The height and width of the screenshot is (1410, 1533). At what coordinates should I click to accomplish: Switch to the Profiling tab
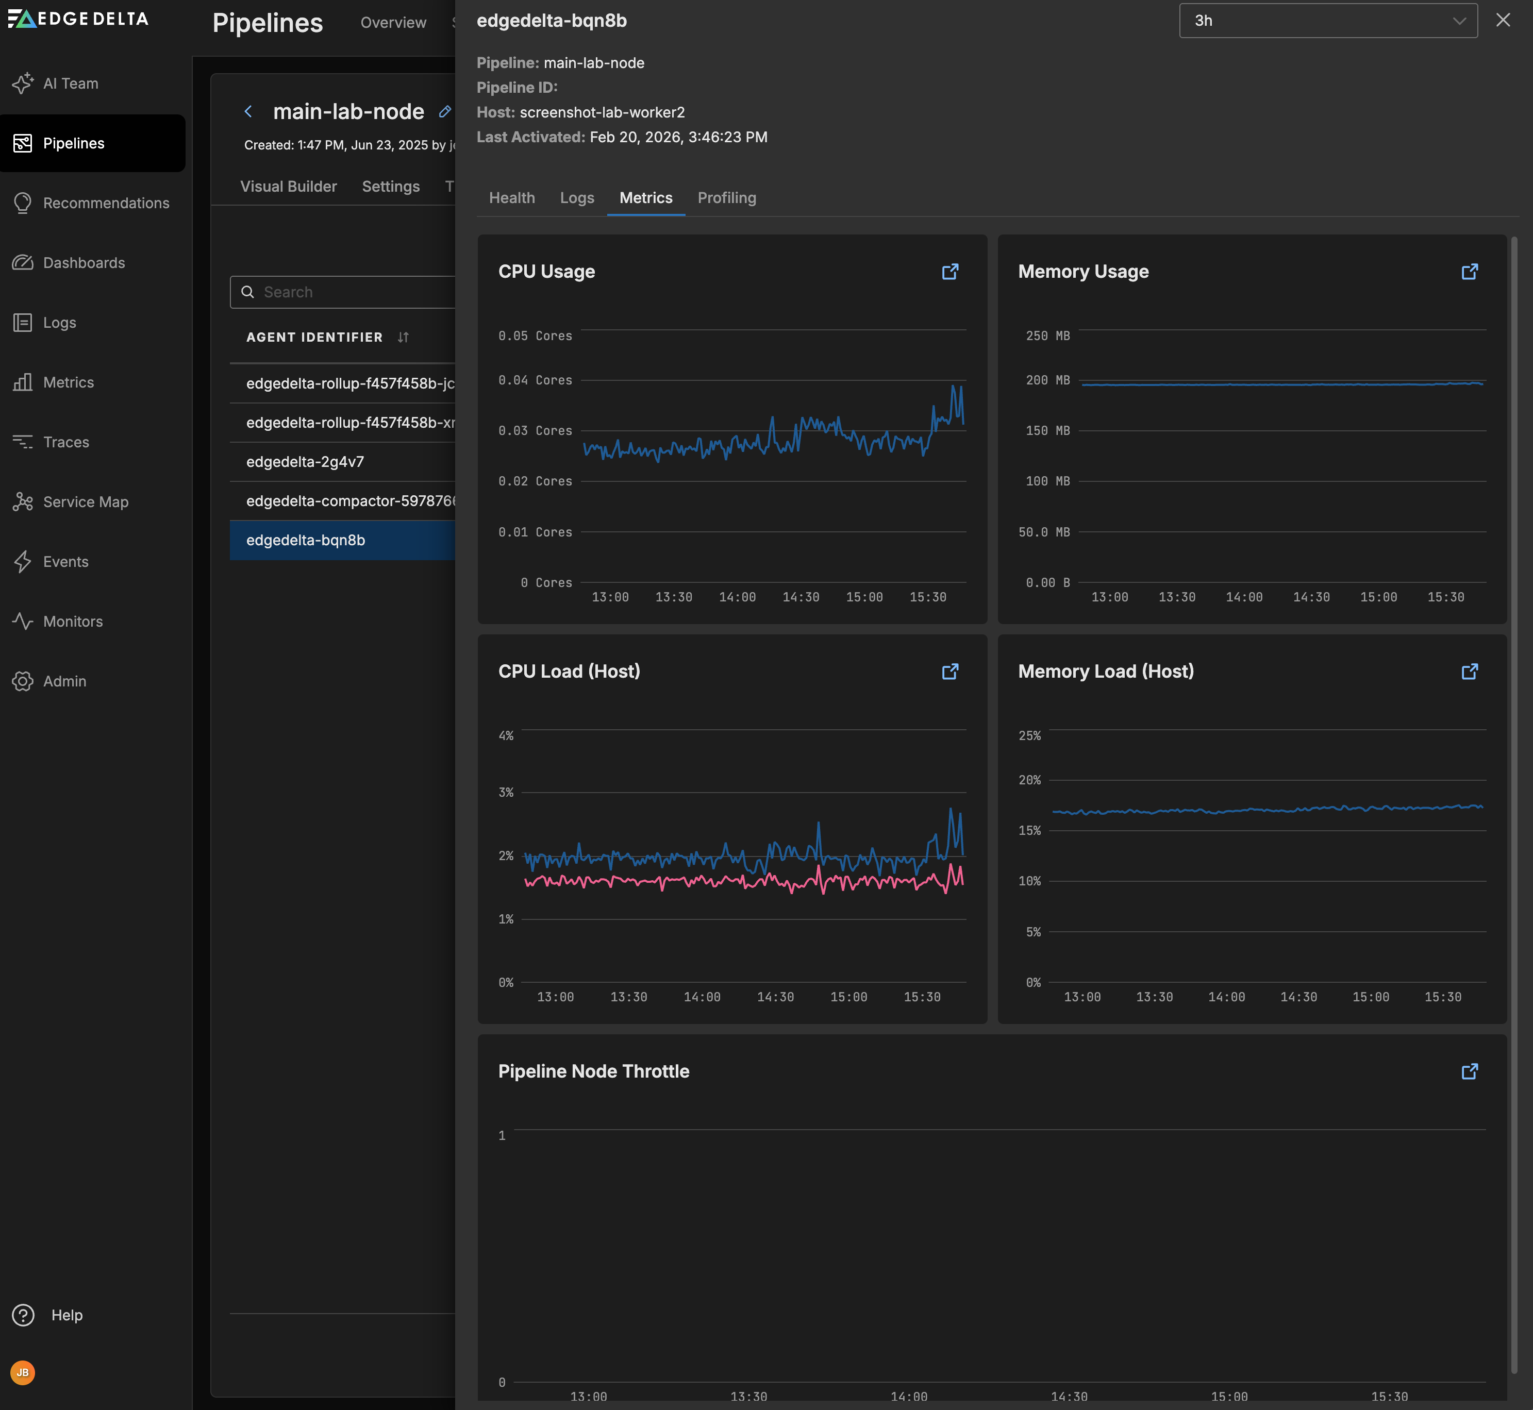[x=726, y=197]
